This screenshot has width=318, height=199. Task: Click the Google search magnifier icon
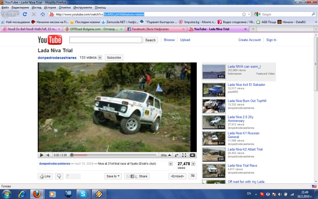(313, 14)
